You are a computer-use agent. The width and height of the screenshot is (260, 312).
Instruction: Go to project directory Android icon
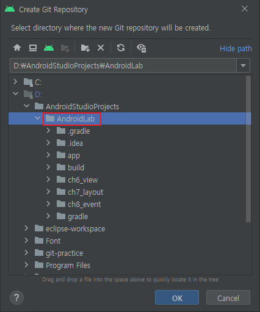coord(49,48)
